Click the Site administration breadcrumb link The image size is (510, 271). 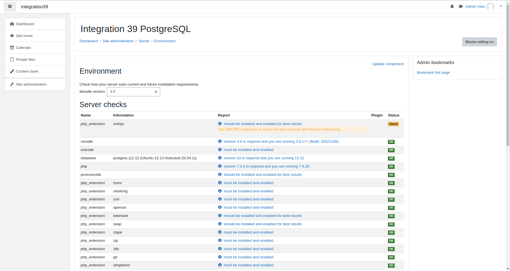(118, 41)
